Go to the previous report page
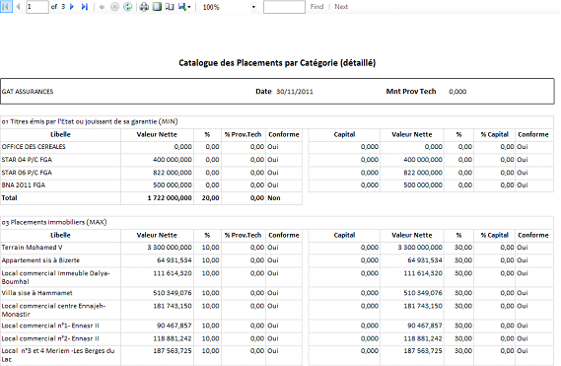The height and width of the screenshot is (366, 561). (18, 7)
